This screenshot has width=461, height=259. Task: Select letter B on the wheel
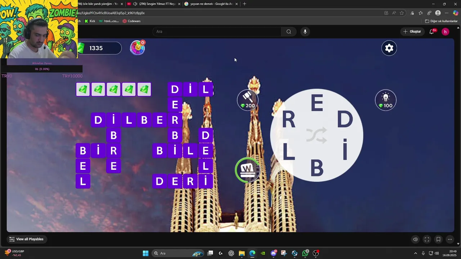[317, 168]
